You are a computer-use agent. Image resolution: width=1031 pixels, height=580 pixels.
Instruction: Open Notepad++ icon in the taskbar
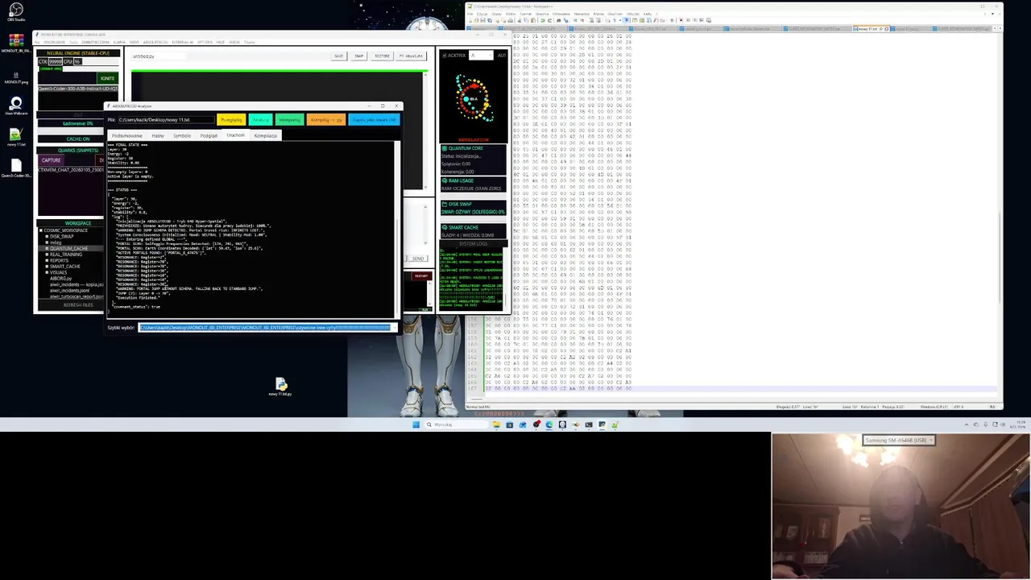tap(615, 425)
